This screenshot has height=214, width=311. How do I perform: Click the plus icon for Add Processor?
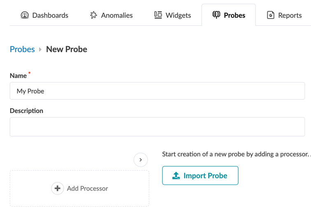[x=58, y=189]
